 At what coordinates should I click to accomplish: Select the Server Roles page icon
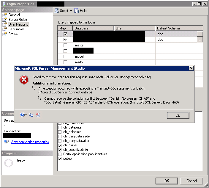[x=5, y=20]
